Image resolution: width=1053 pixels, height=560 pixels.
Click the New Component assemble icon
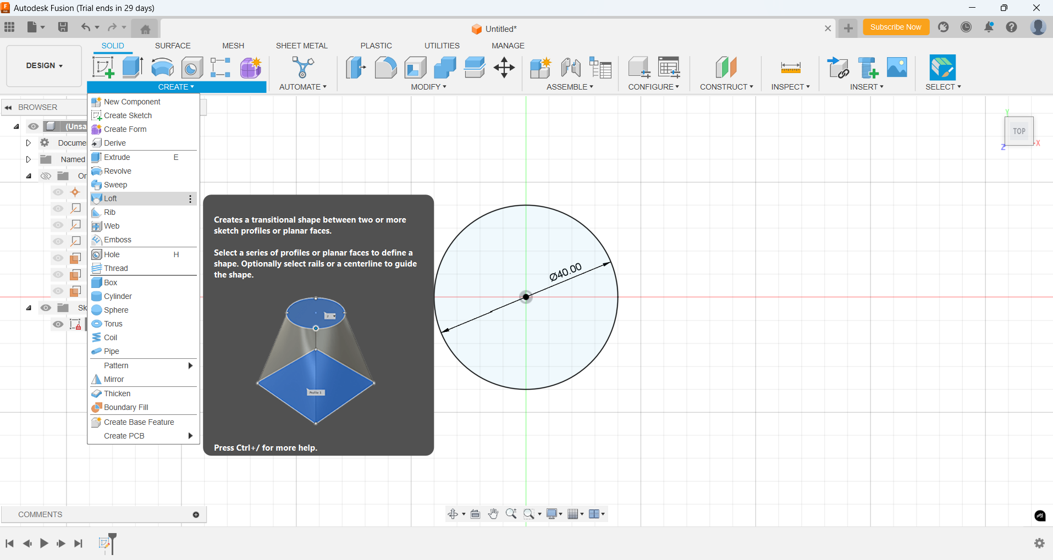click(x=541, y=68)
